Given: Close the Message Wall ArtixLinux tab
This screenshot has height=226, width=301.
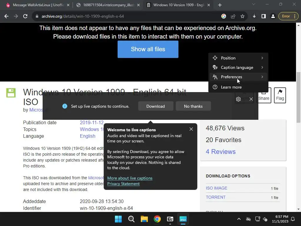Looking at the screenshot, I should (68, 5).
